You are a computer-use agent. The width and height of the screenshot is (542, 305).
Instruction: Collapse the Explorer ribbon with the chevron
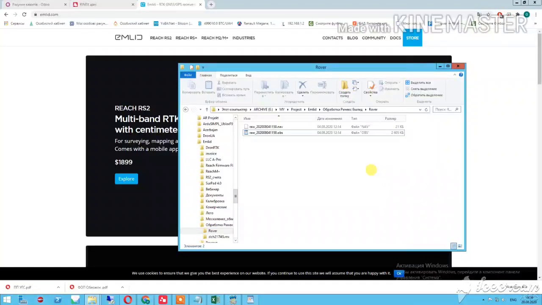[x=455, y=75]
